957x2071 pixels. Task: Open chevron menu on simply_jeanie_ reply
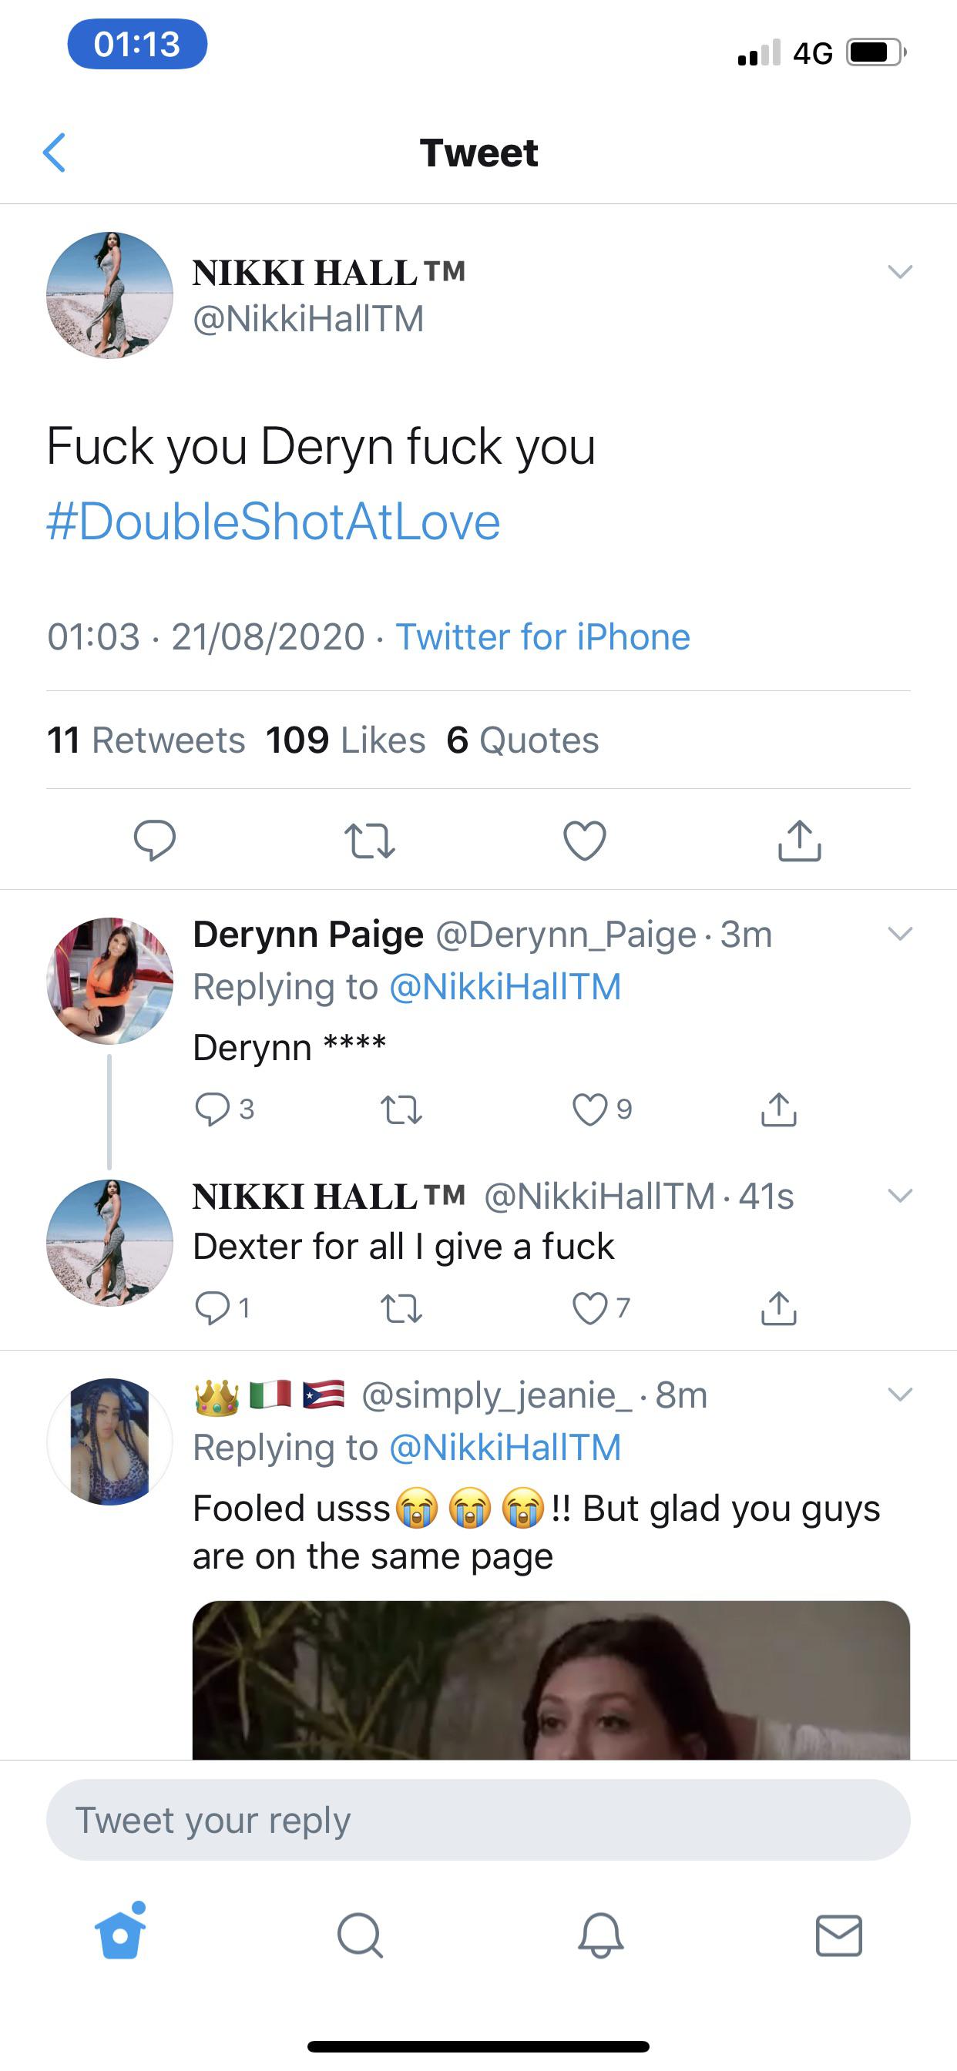(900, 1394)
